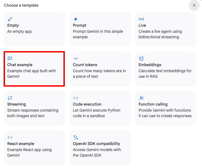Pick the Live bidirectional streaming description
This screenshot has width=202, height=168.
coord(160,34)
